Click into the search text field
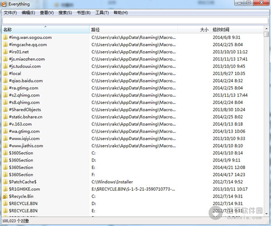271x226 pixels. (x=135, y=20)
